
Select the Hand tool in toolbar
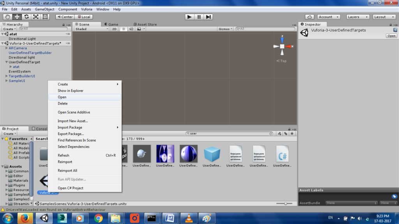[x=8, y=17]
